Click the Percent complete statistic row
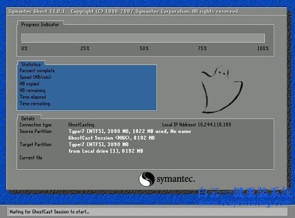The height and width of the screenshot is (218, 295). (87, 70)
